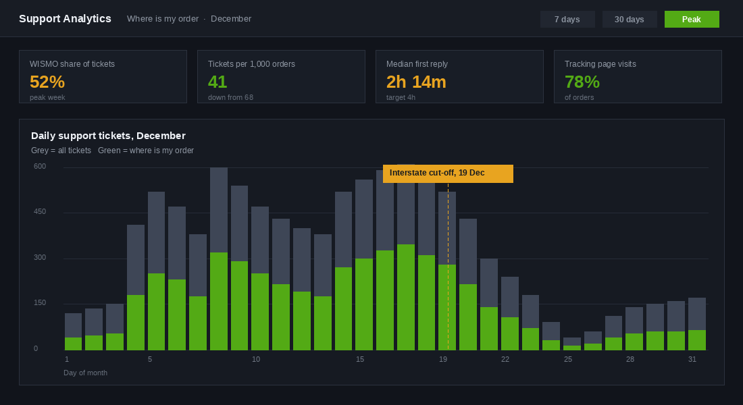
Task: Click the 450 y-axis label
Action: [40, 212]
